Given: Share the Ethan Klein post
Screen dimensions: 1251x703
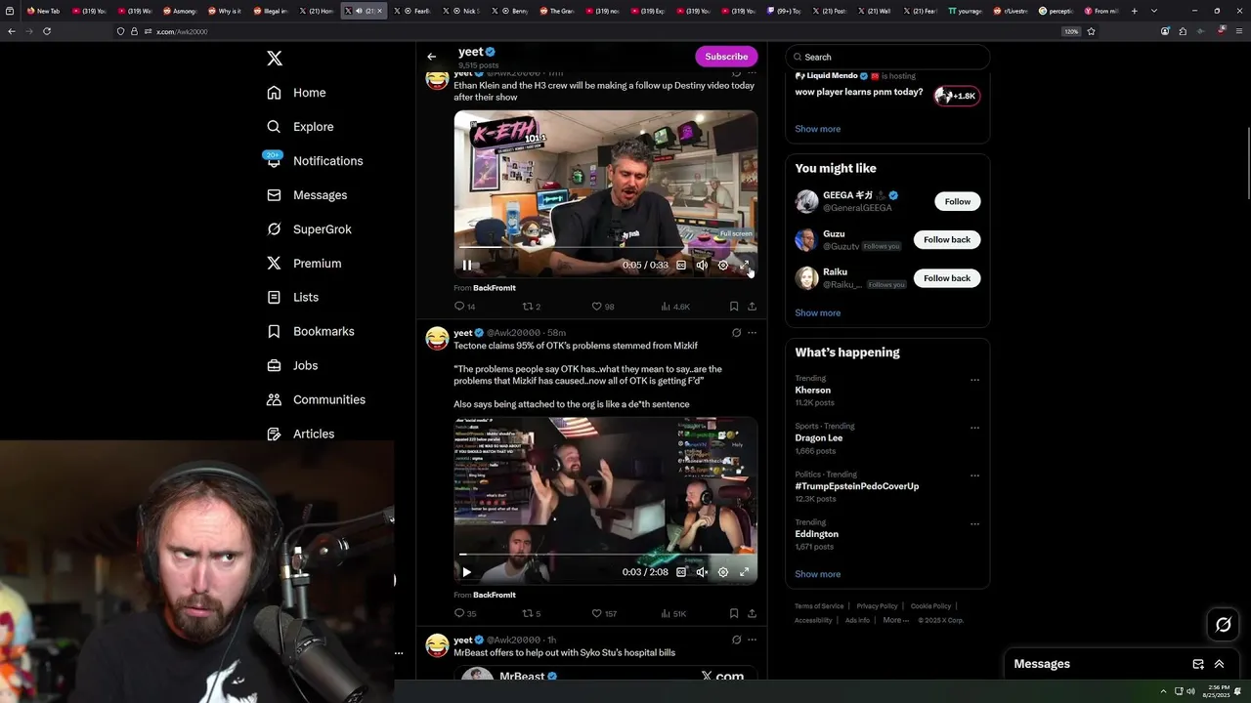Looking at the screenshot, I should tap(752, 307).
